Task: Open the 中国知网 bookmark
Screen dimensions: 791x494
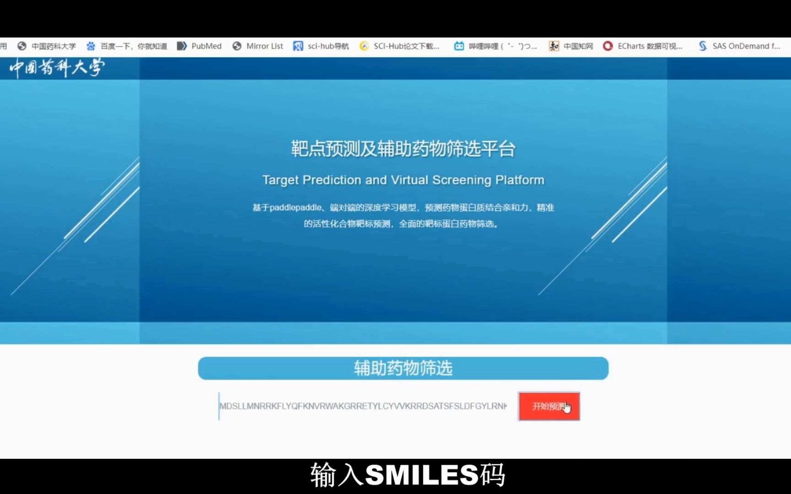Action: pos(571,46)
